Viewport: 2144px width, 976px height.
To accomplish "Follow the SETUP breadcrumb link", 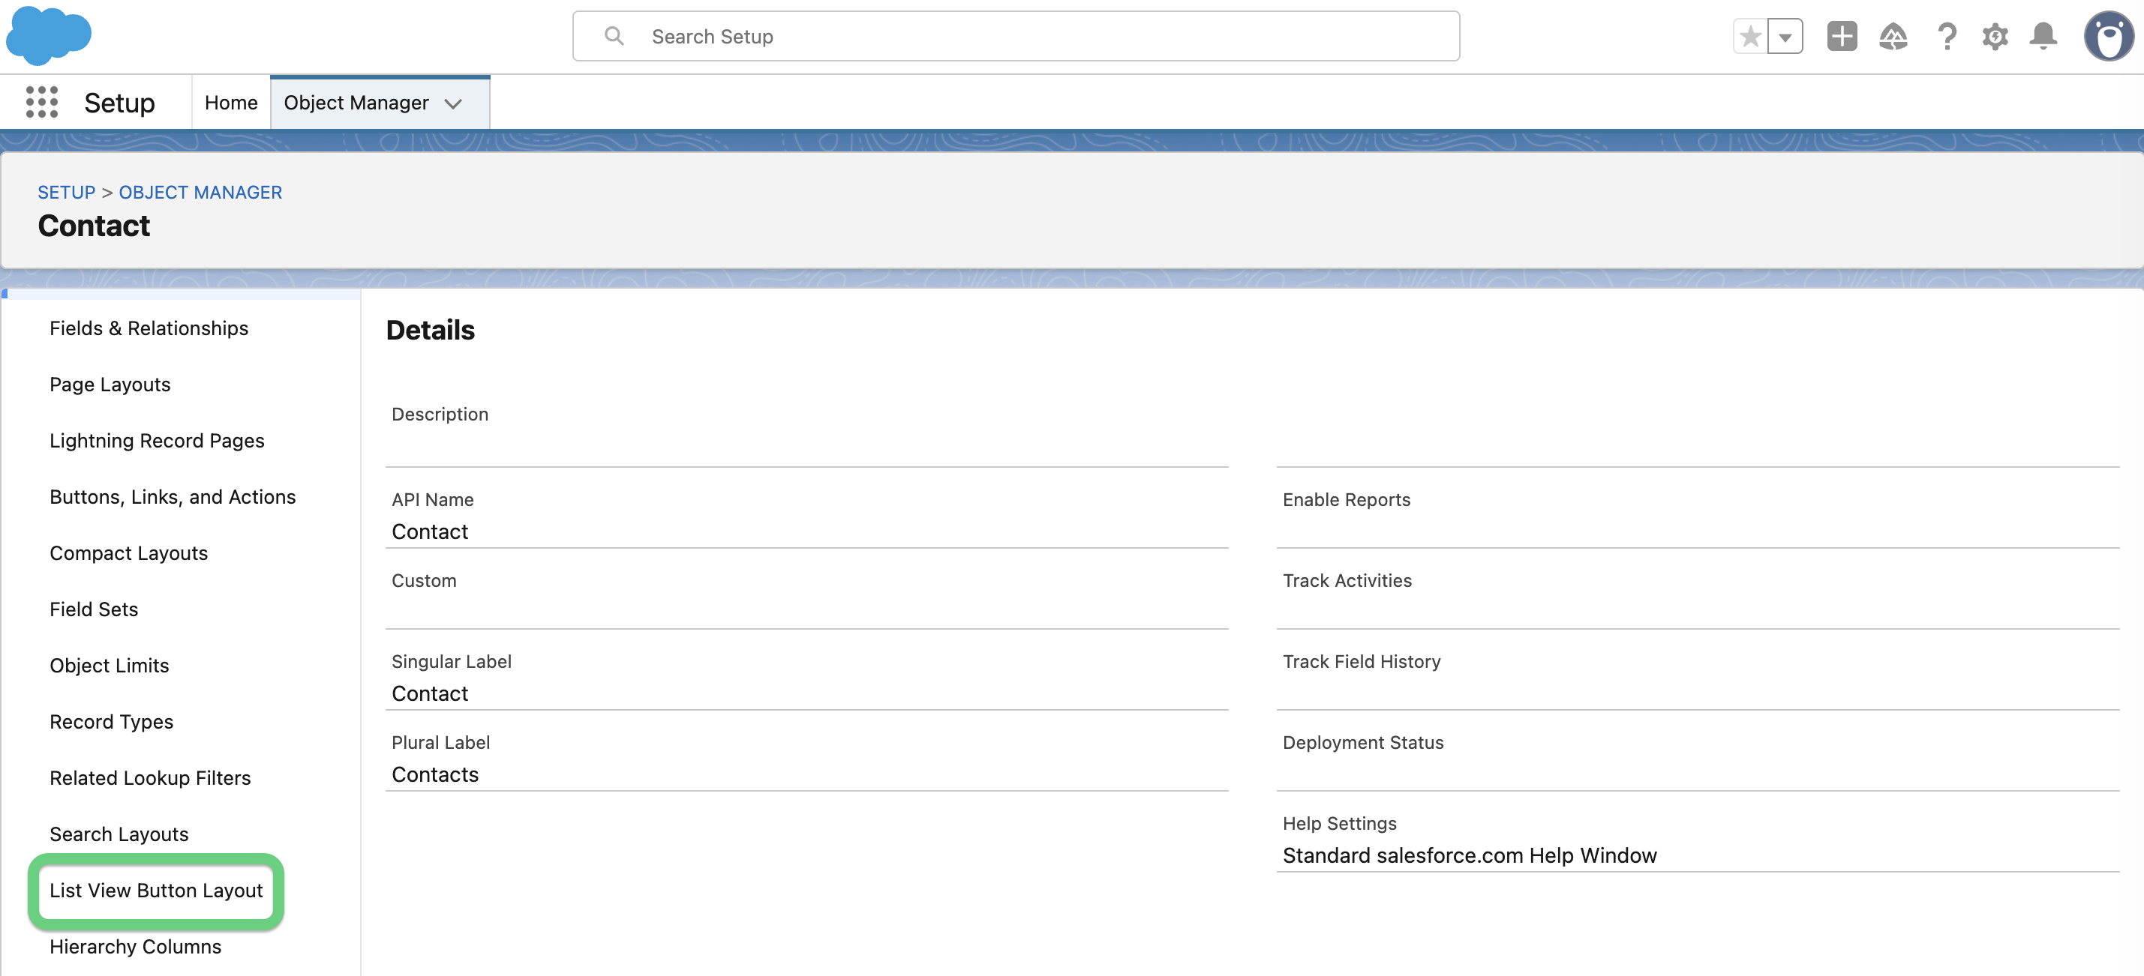I will point(67,192).
